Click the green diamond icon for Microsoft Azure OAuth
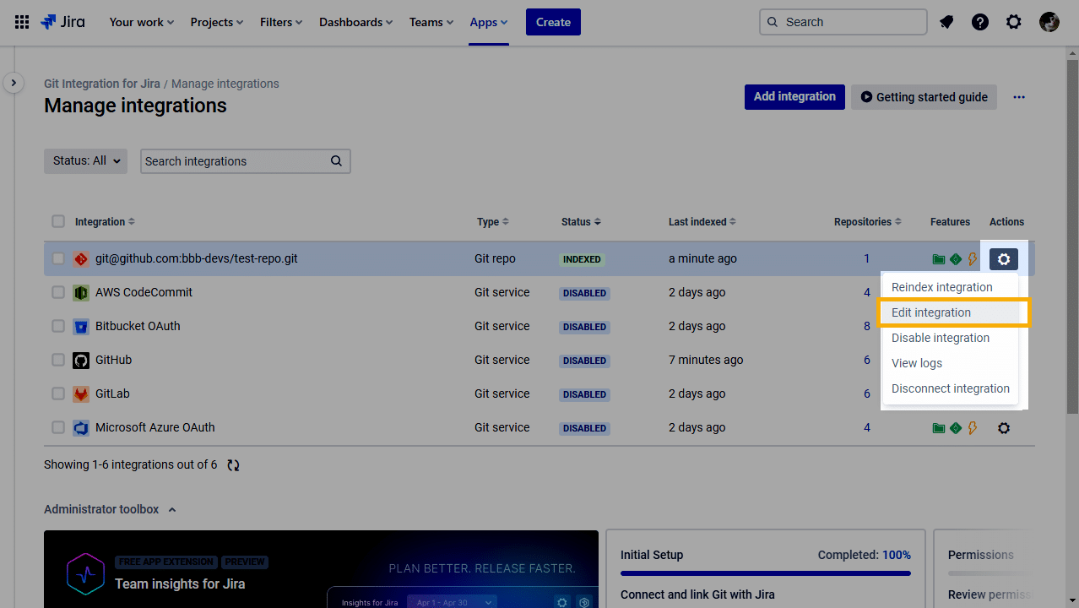1079x608 pixels. [956, 428]
